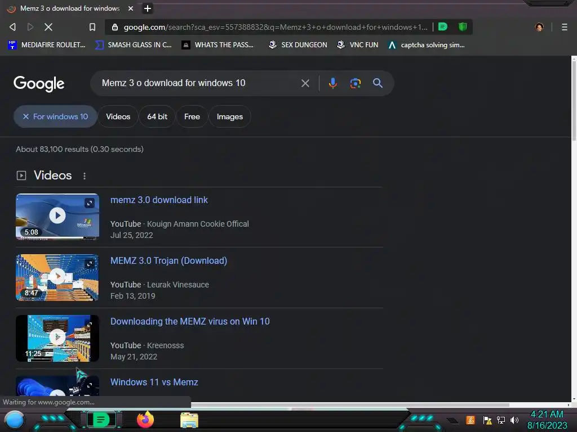The height and width of the screenshot is (432, 577).
Task: Click the horizontal page scrollbar
Action: point(349,405)
